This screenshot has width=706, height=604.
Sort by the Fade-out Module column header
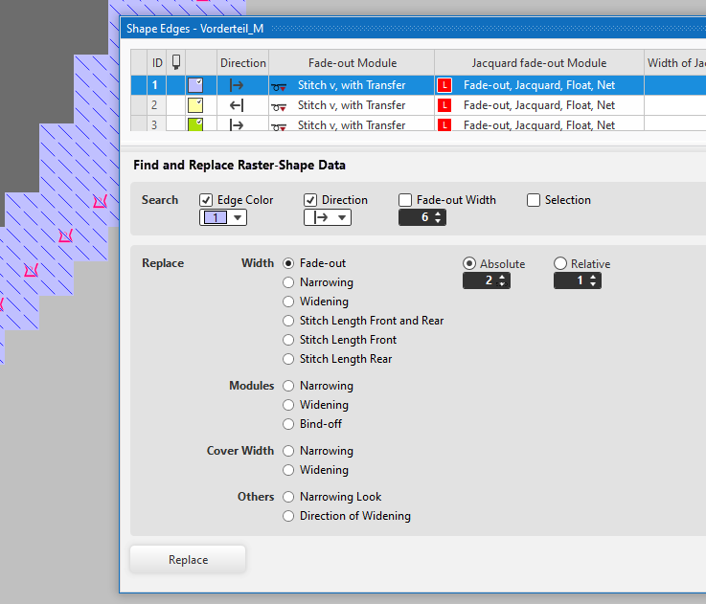coord(352,63)
